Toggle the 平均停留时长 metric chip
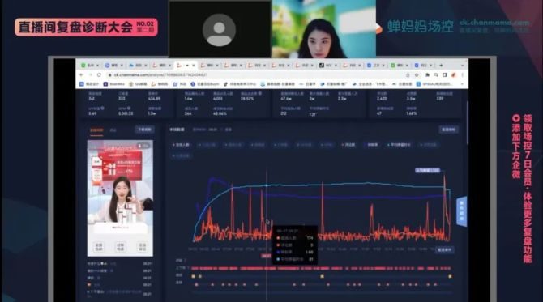 (399, 145)
